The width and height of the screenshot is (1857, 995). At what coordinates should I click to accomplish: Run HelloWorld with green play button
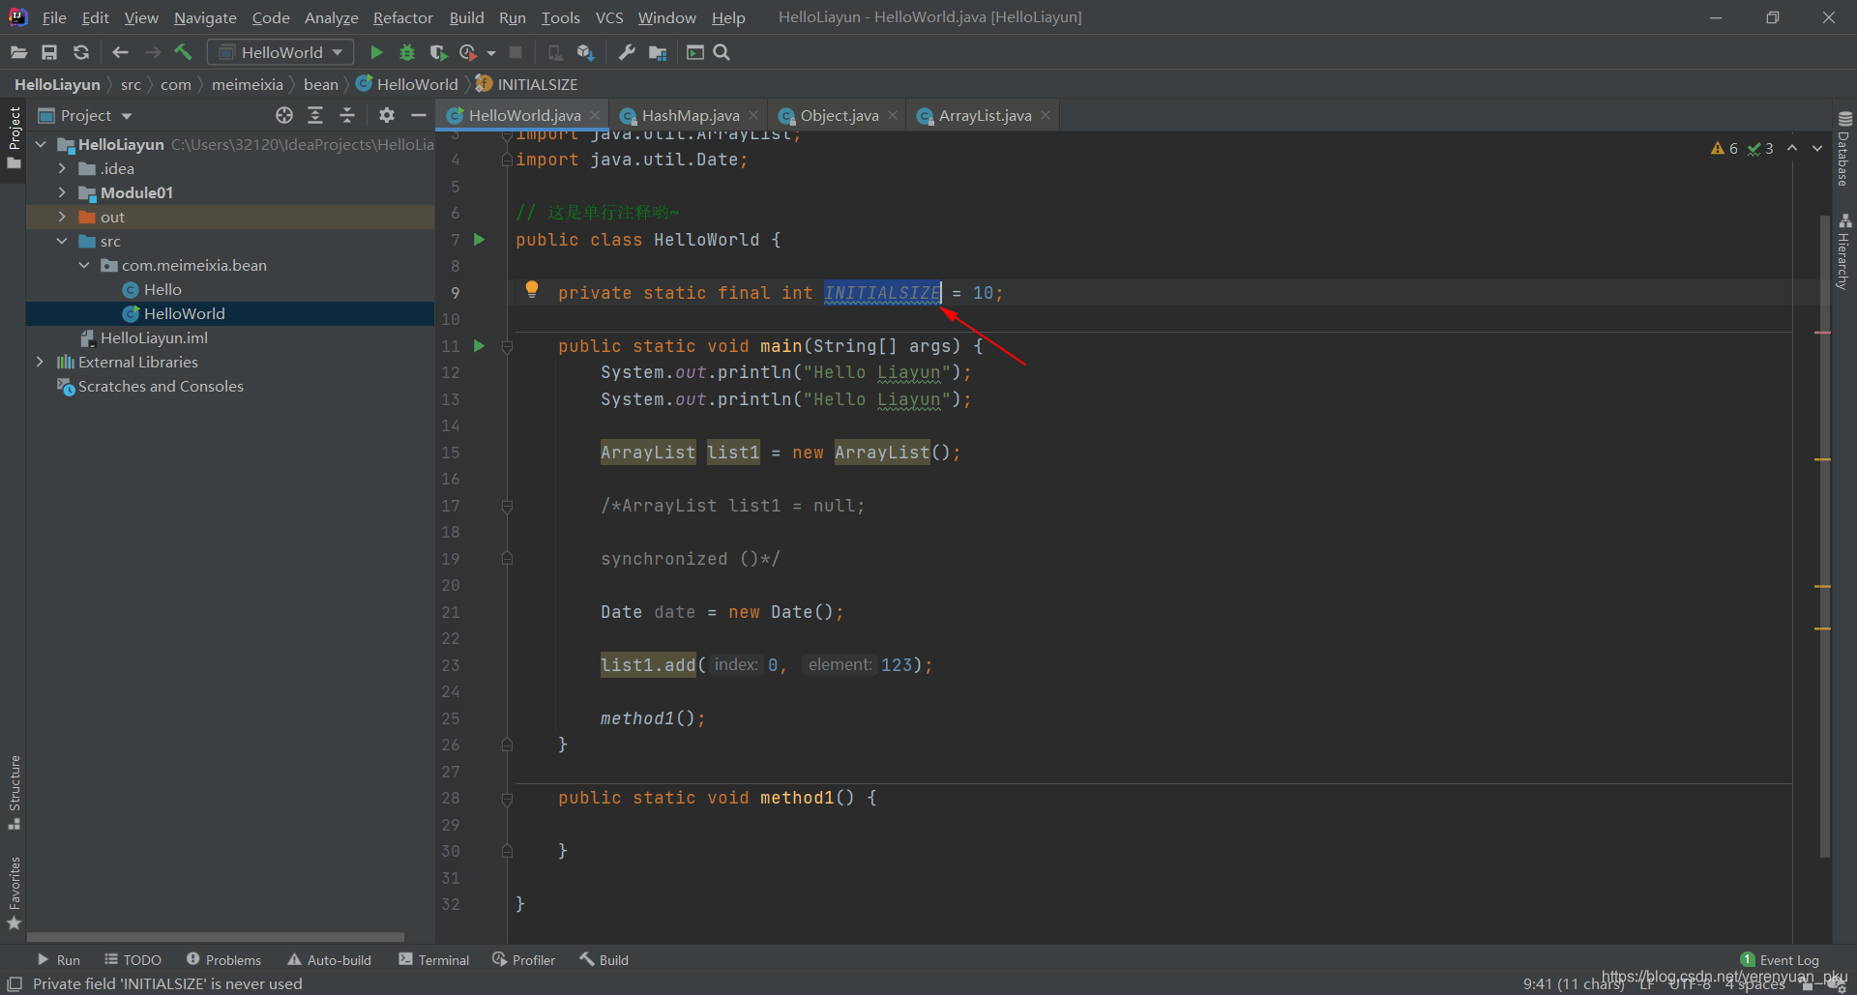click(376, 52)
